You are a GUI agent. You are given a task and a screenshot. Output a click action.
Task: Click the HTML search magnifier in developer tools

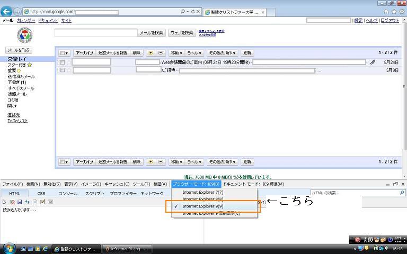tap(402, 193)
